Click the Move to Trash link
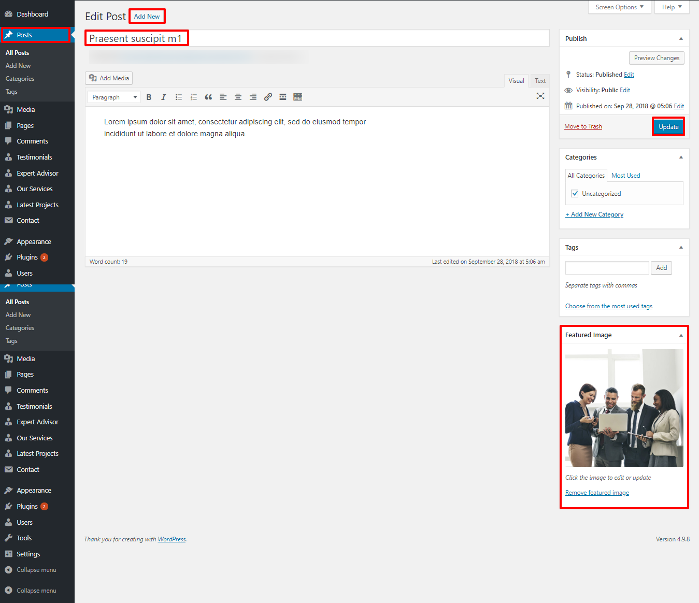 coord(583,126)
